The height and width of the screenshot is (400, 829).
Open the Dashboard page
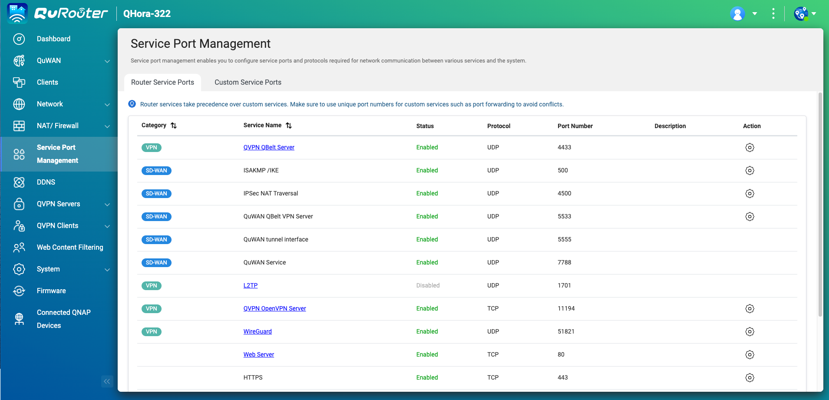(x=53, y=39)
